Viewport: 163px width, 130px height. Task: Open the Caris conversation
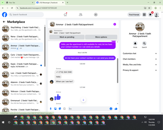click(x=22, y=56)
